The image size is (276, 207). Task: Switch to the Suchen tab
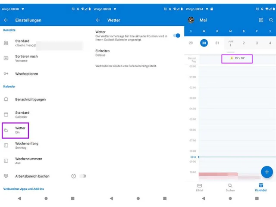(230, 188)
